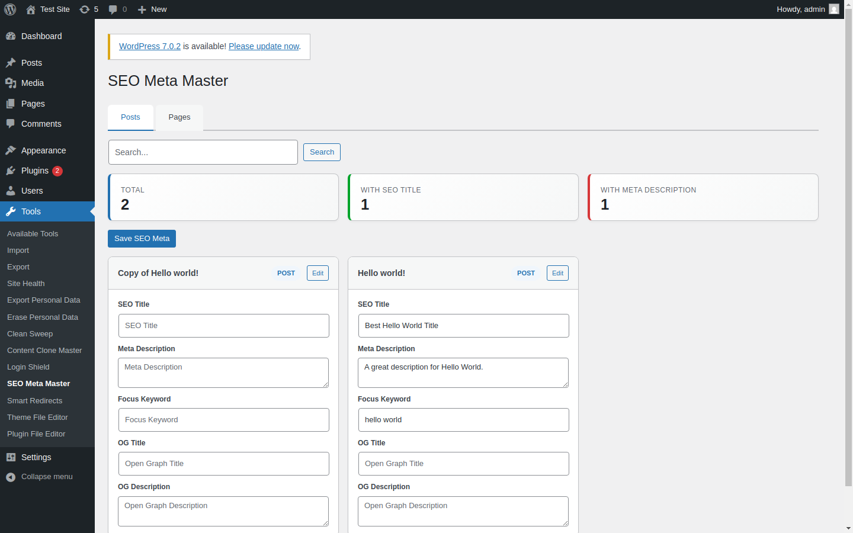
Task: Switch to the Posts tab
Action: click(130, 117)
